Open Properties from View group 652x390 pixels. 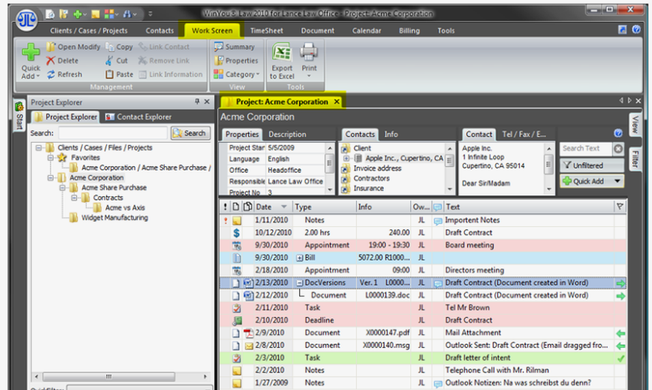(237, 61)
